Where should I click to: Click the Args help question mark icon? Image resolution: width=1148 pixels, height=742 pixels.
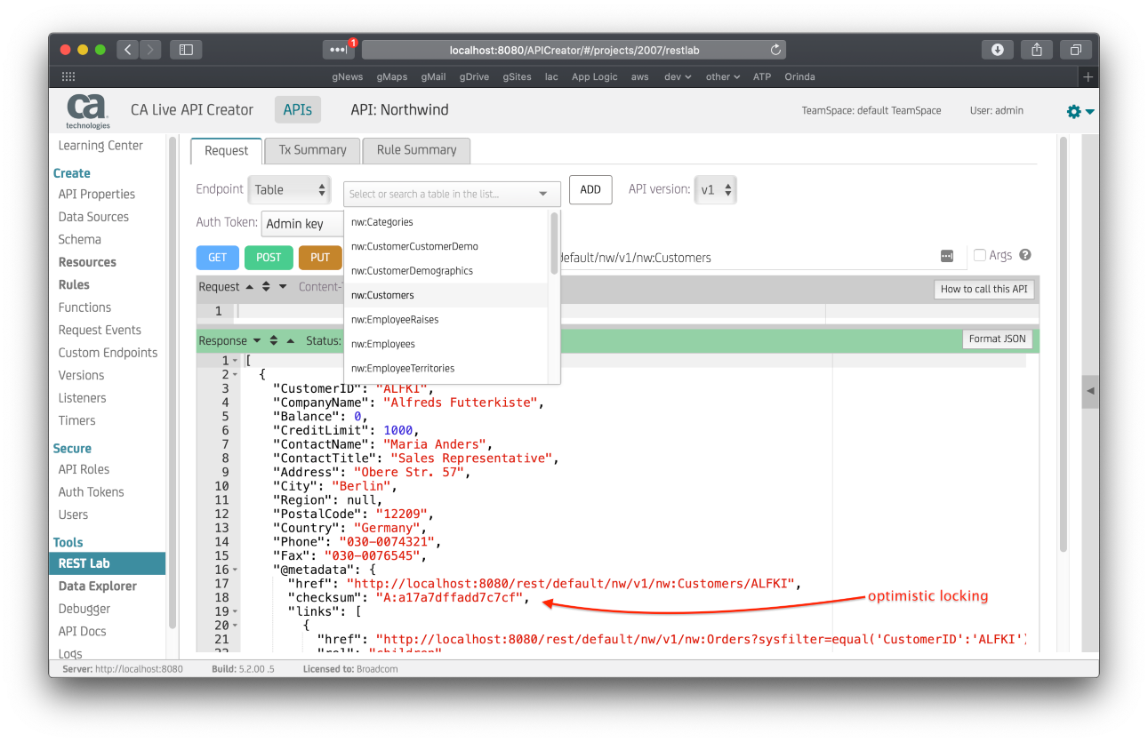tap(1025, 255)
